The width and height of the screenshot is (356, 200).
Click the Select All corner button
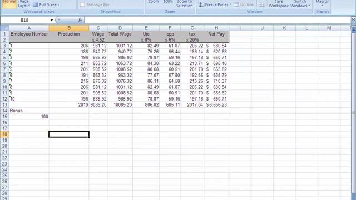[x=4, y=28]
